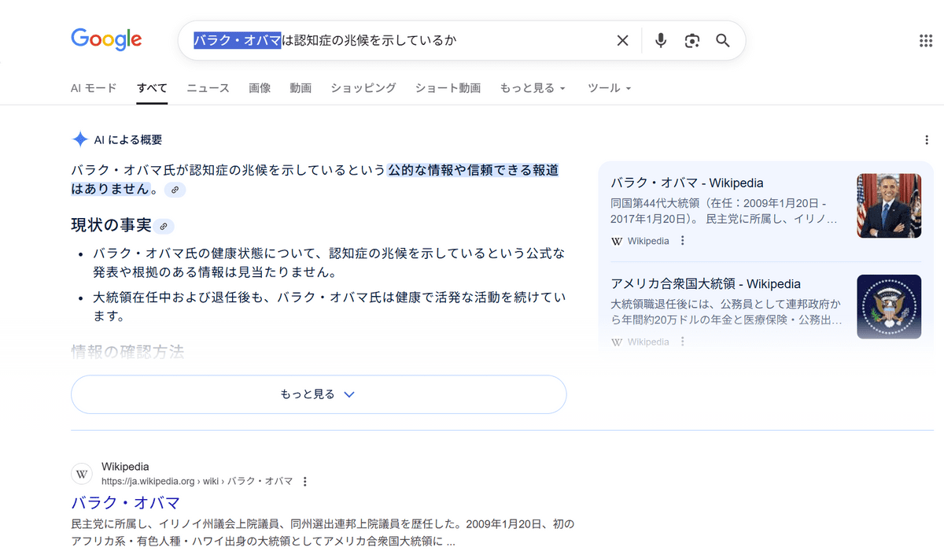
Task: Open the Google apps grid
Action: (x=926, y=41)
